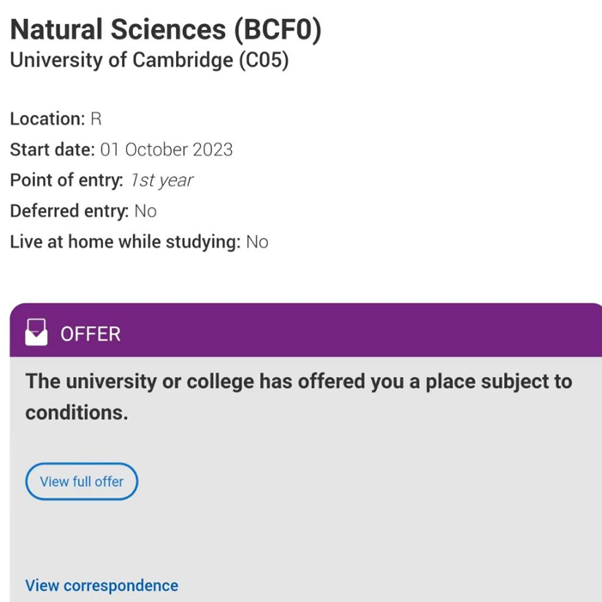Open the View correspondence link
Image resolution: width=602 pixels, height=602 pixels.
point(101,586)
